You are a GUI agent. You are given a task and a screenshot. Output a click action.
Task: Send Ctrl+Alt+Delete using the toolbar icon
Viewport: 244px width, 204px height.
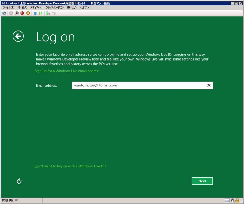pyautogui.click(x=4, y=13)
